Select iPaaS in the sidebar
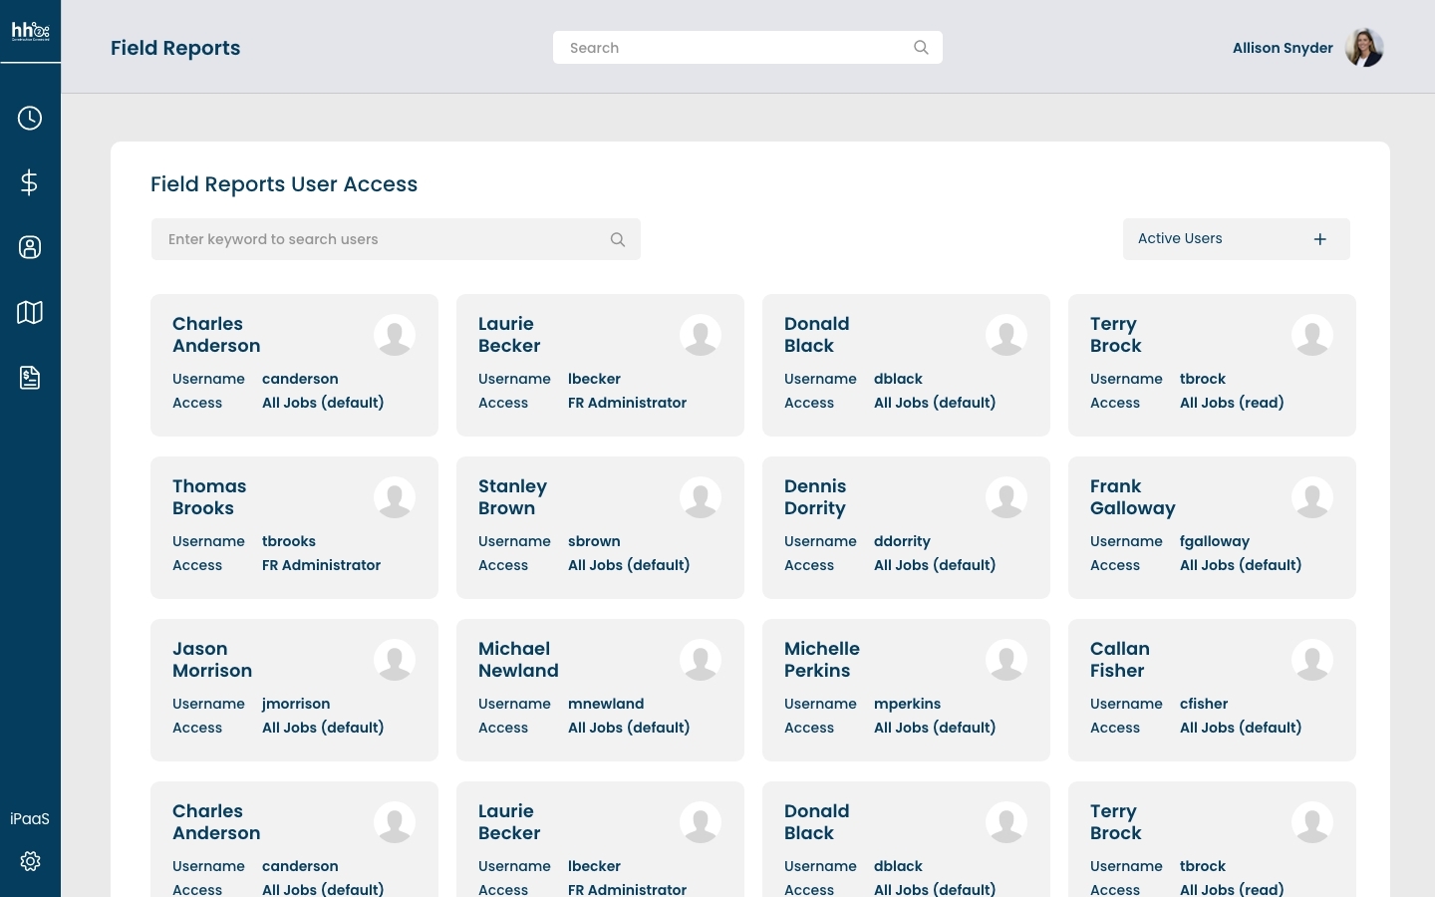The image size is (1435, 897). [30, 818]
